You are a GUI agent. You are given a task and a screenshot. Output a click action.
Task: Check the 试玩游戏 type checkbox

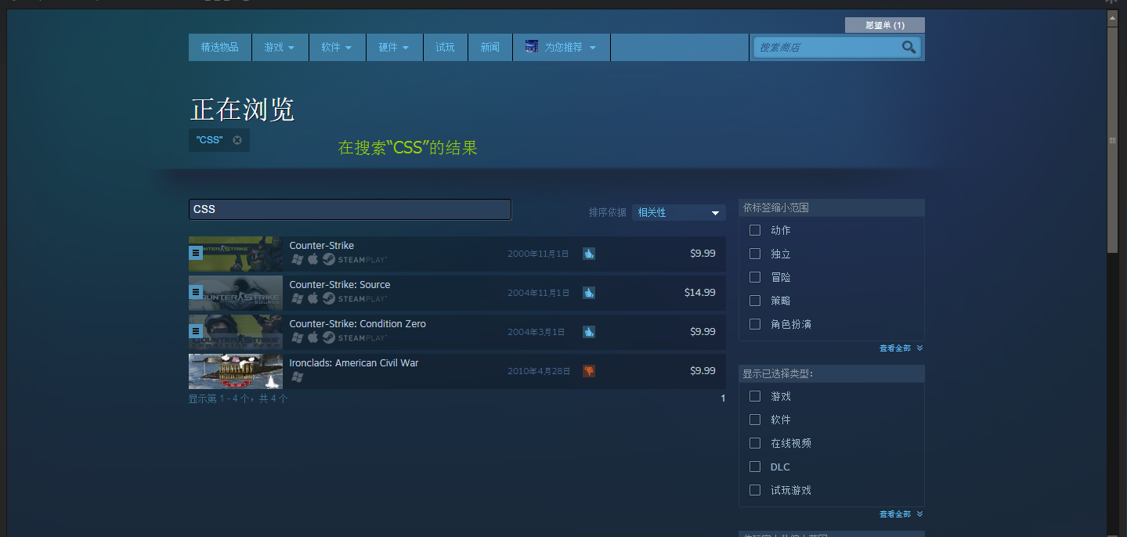click(x=755, y=490)
